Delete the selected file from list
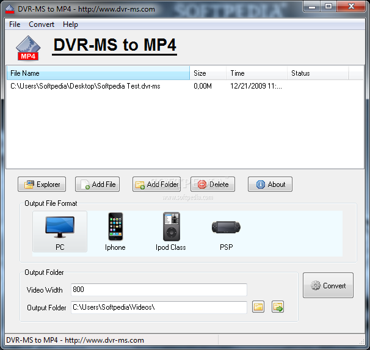 click(x=212, y=184)
